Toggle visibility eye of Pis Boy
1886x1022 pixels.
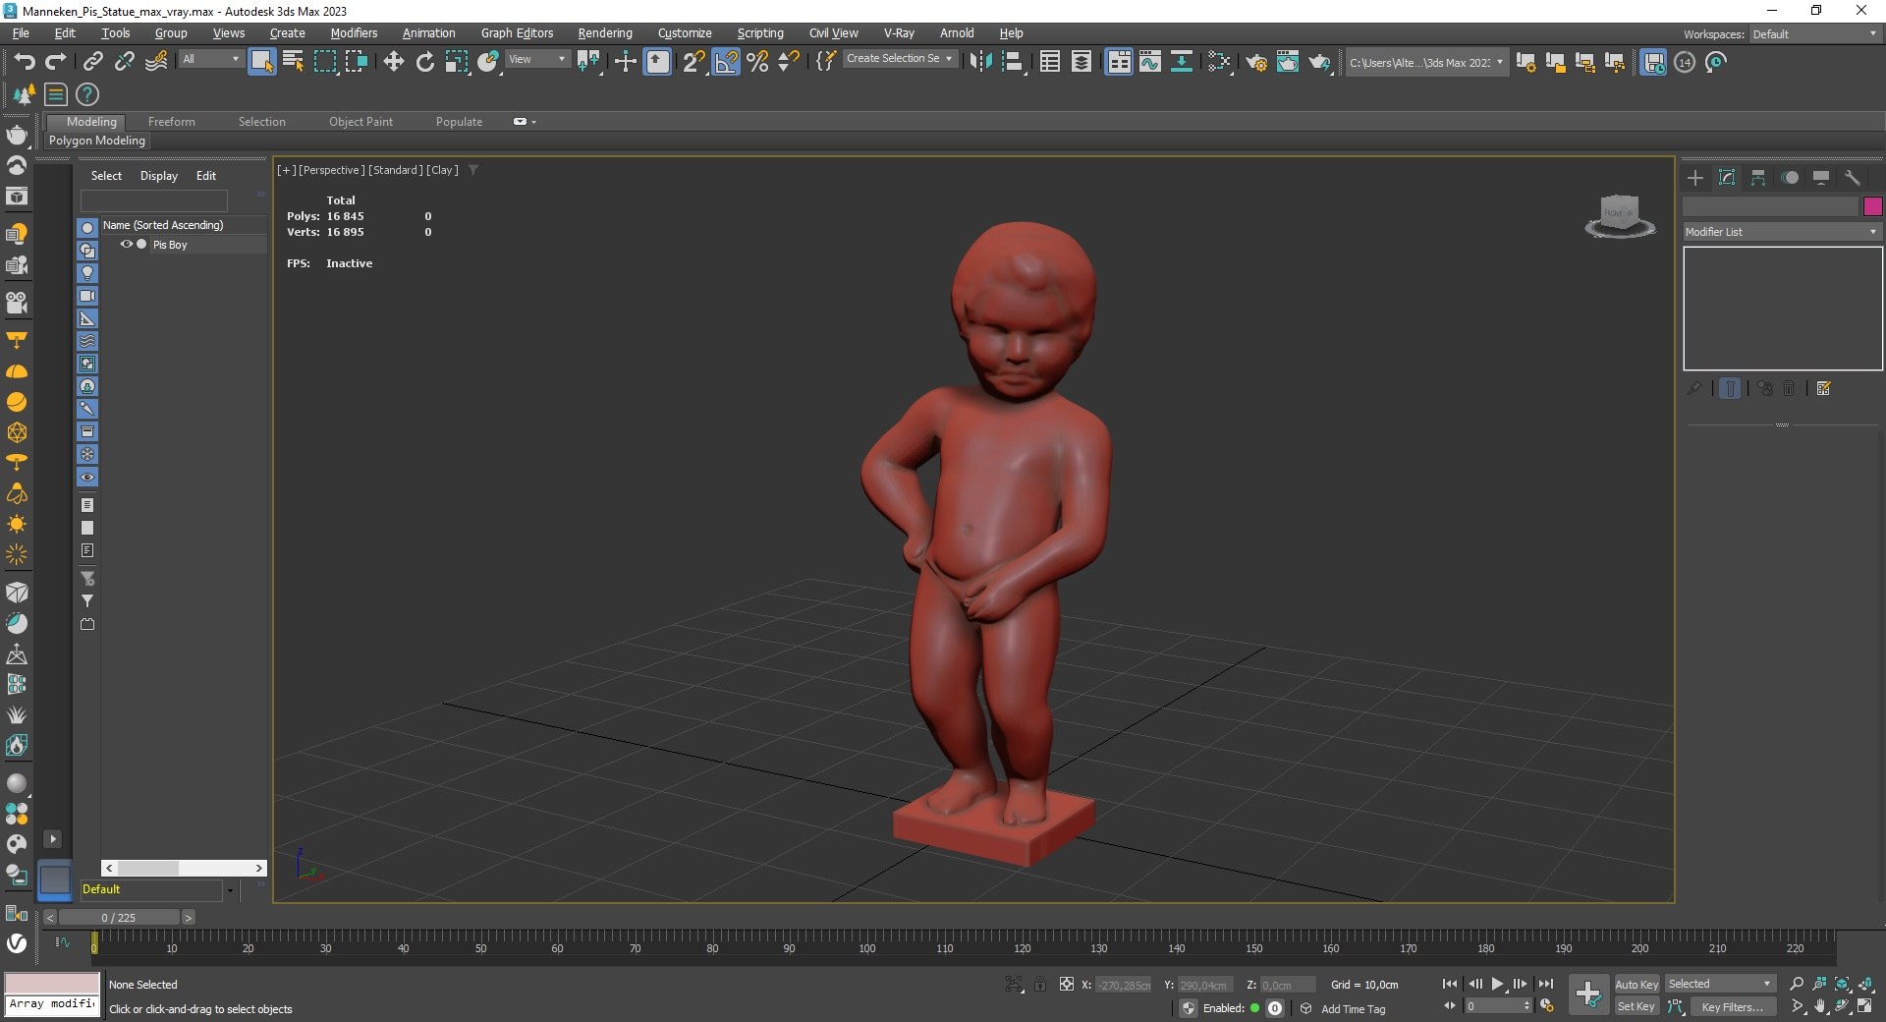click(x=126, y=244)
